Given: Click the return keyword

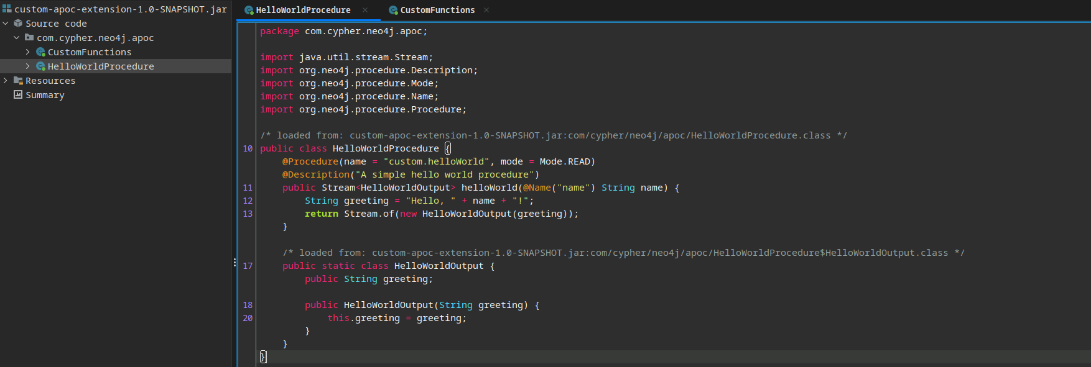Looking at the screenshot, I should click(322, 214).
